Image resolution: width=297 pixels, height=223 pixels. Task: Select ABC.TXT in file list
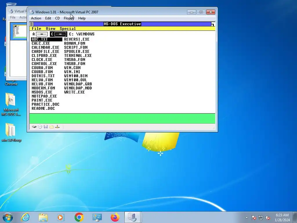click(x=47, y=39)
